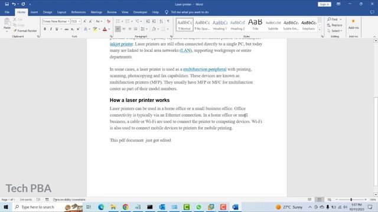Click the Replace button
The height and width of the screenshot is (212, 378).
pyautogui.click(x=335, y=25)
